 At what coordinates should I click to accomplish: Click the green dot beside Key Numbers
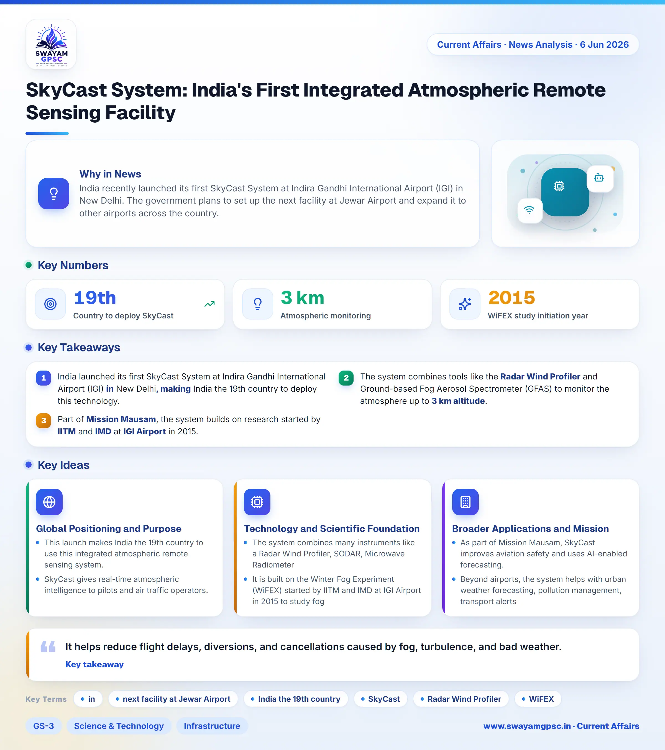(29, 265)
